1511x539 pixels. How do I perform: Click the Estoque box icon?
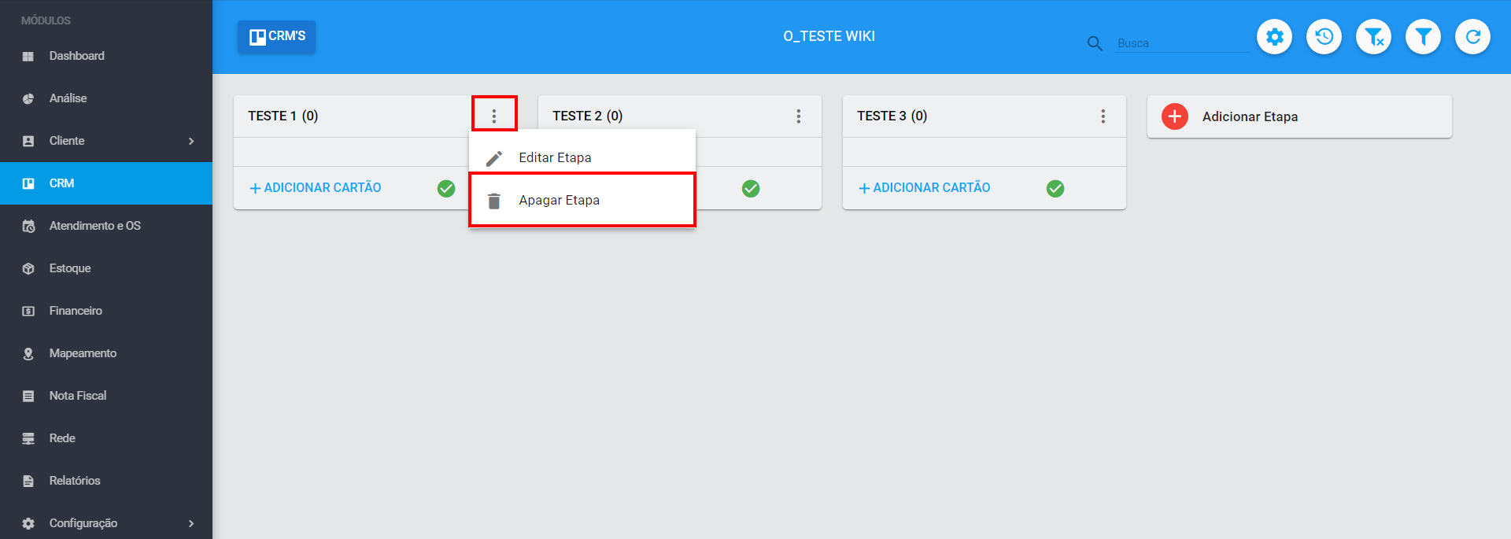[x=28, y=269]
